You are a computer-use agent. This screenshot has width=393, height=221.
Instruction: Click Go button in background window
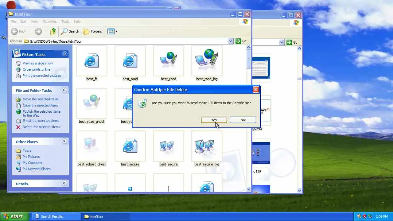[292, 42]
